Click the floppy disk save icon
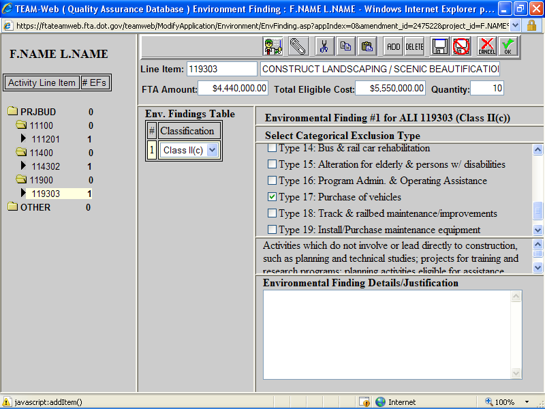Screen dimensions: 545x409 point(440,46)
